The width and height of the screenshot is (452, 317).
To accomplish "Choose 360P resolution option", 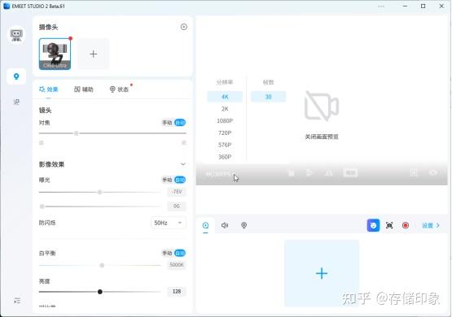I will pos(225,157).
